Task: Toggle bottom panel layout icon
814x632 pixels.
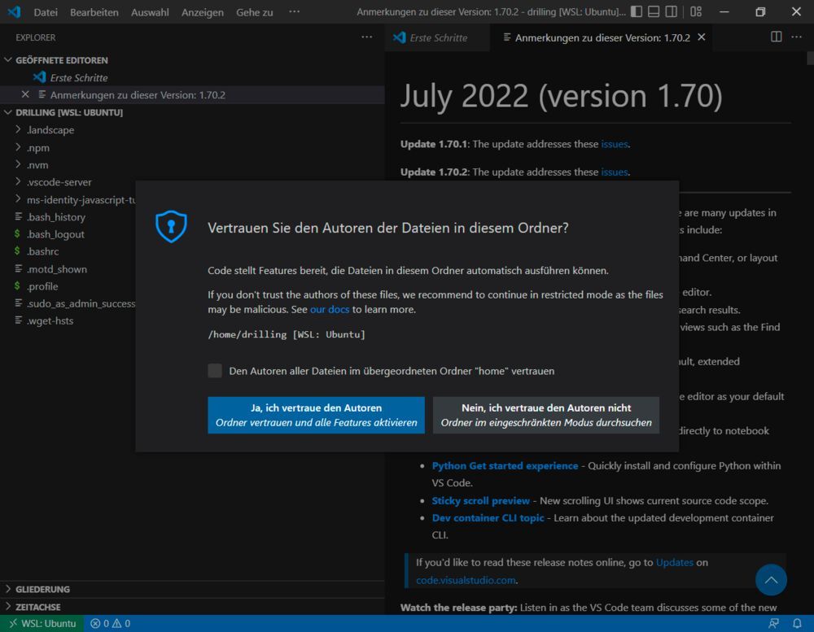Action: (654, 12)
